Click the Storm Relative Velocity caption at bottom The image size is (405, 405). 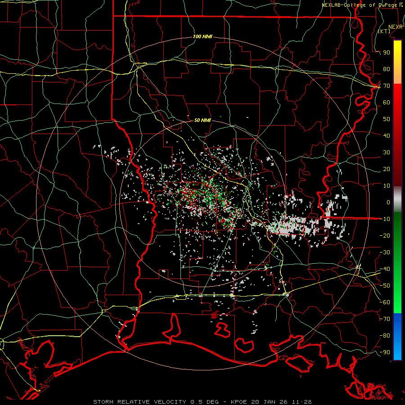point(202,402)
